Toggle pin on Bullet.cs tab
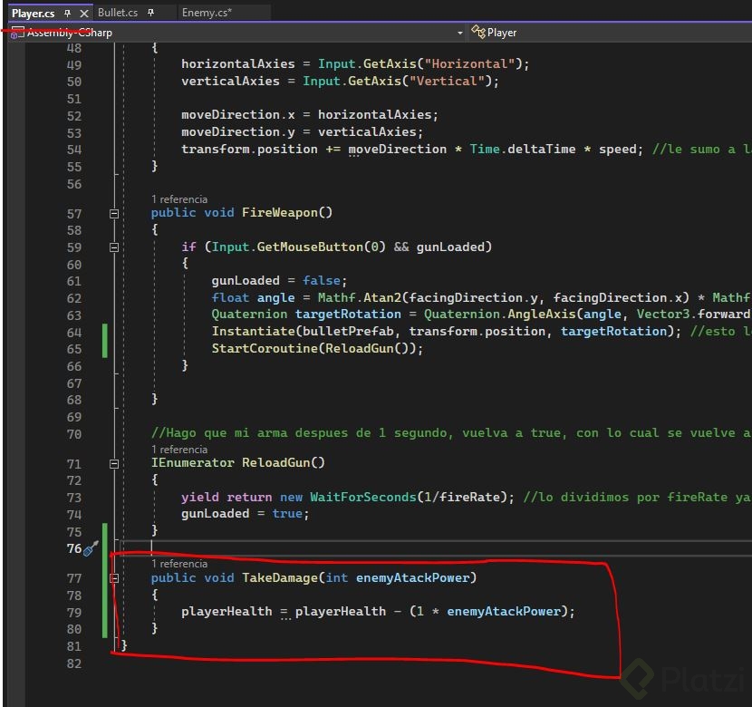The image size is (752, 707). [x=151, y=13]
